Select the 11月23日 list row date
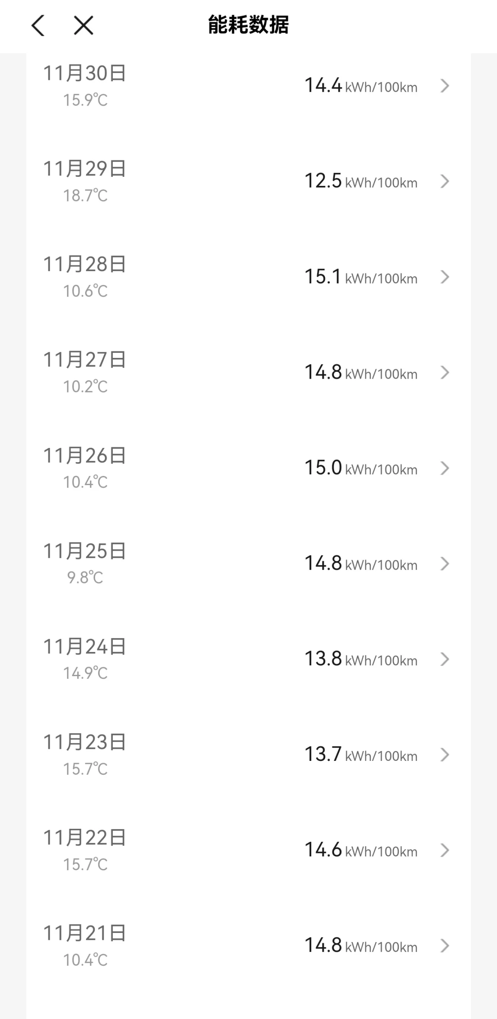This screenshot has height=1019, width=497. click(x=85, y=742)
